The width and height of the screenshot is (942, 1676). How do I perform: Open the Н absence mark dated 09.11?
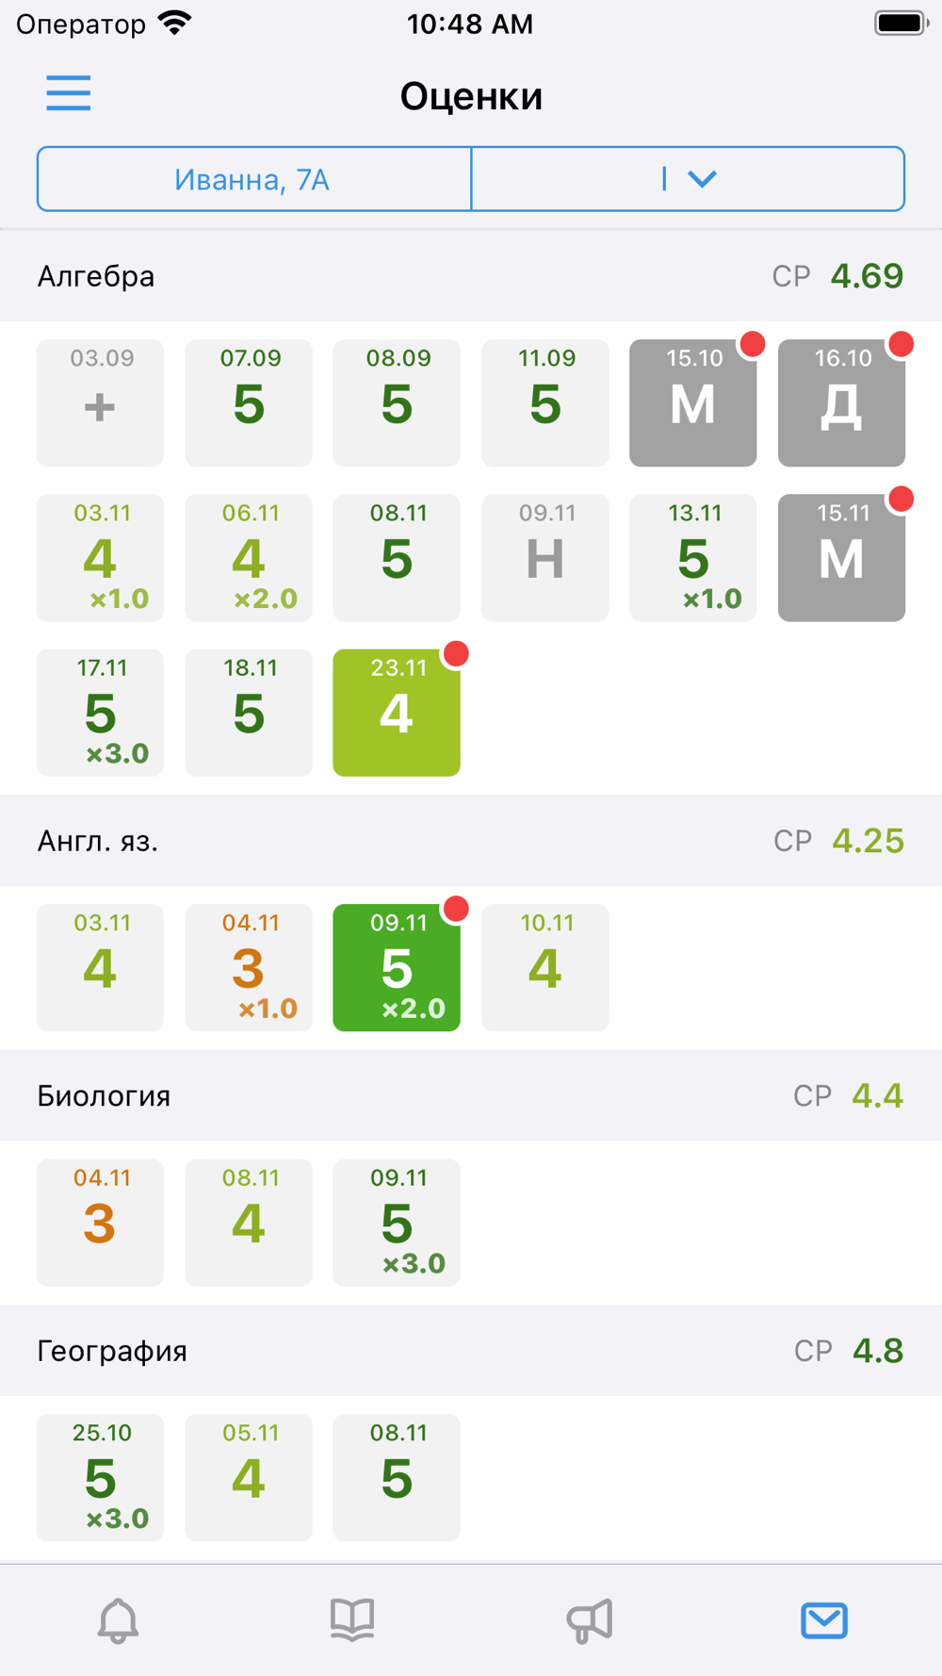click(545, 557)
